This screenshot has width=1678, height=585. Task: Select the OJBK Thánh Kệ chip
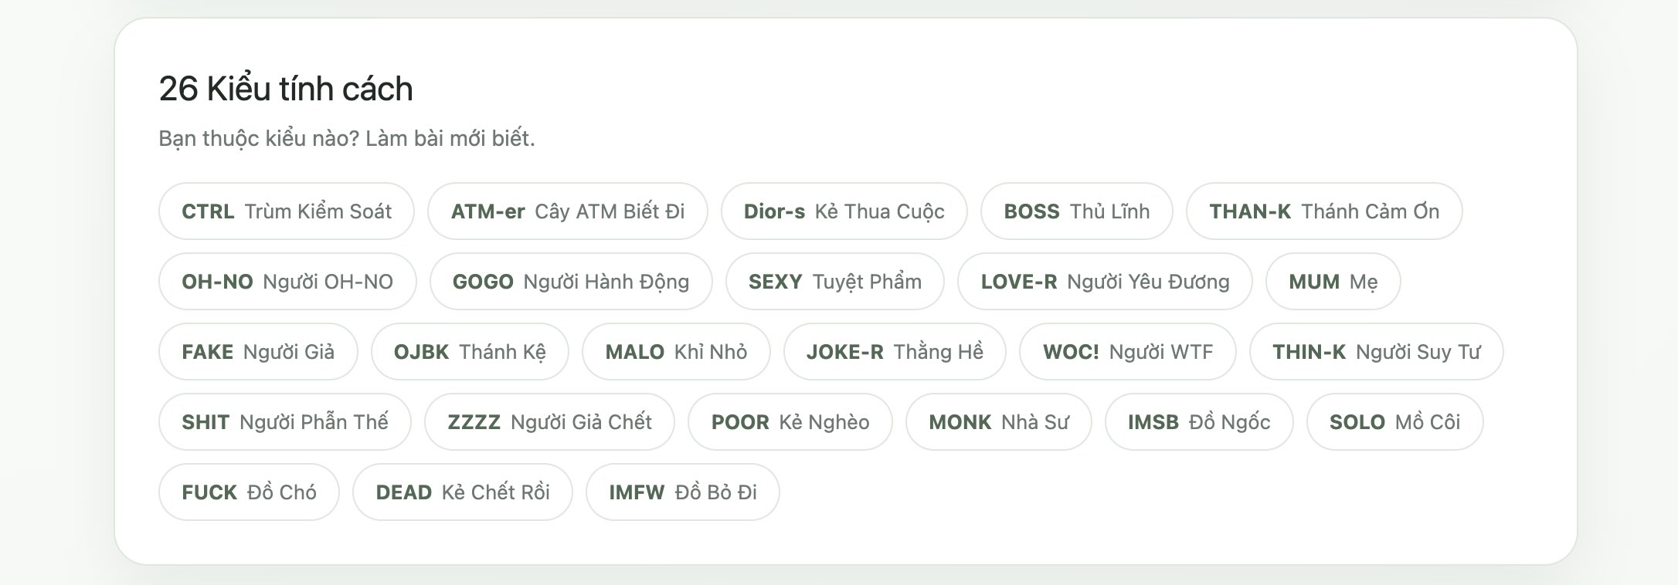(x=470, y=352)
